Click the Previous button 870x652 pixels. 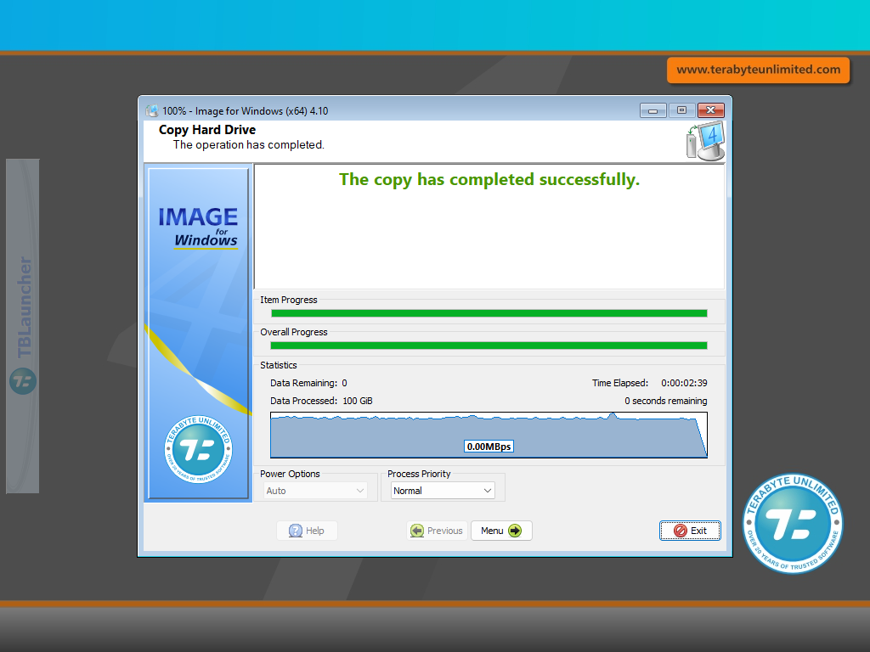point(437,531)
